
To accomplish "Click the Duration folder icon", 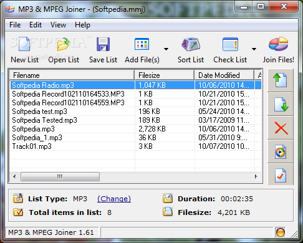I will tap(168, 198).
